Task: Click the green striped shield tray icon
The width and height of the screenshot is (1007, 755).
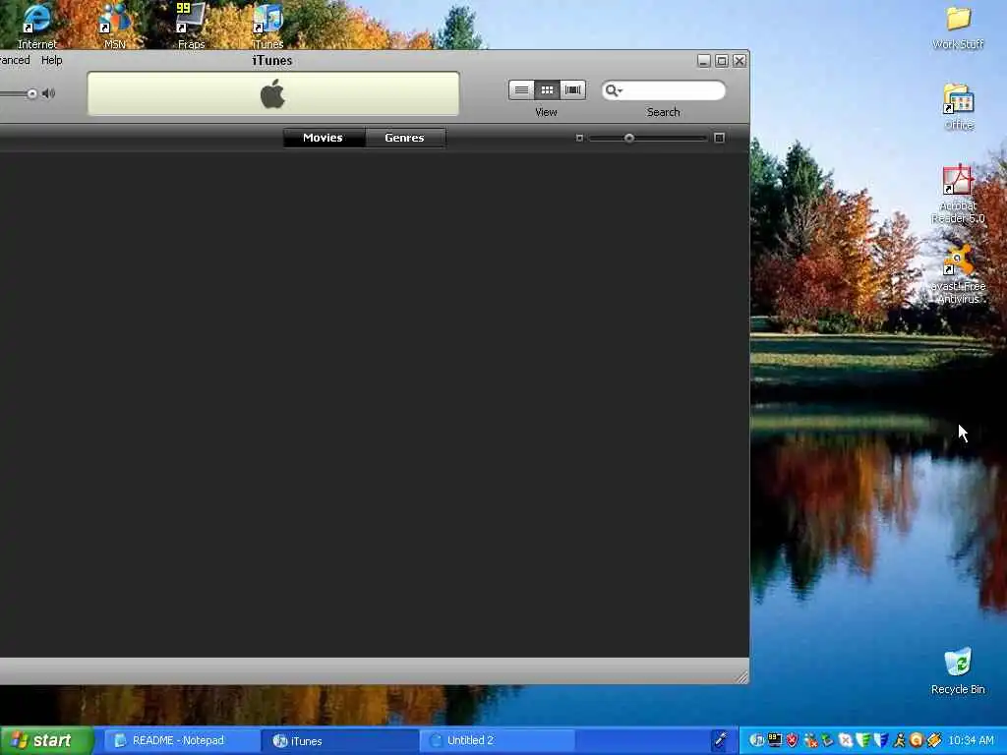Action: click(863, 740)
